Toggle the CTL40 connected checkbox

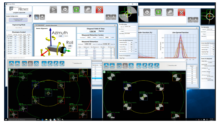(x=9, y=41)
